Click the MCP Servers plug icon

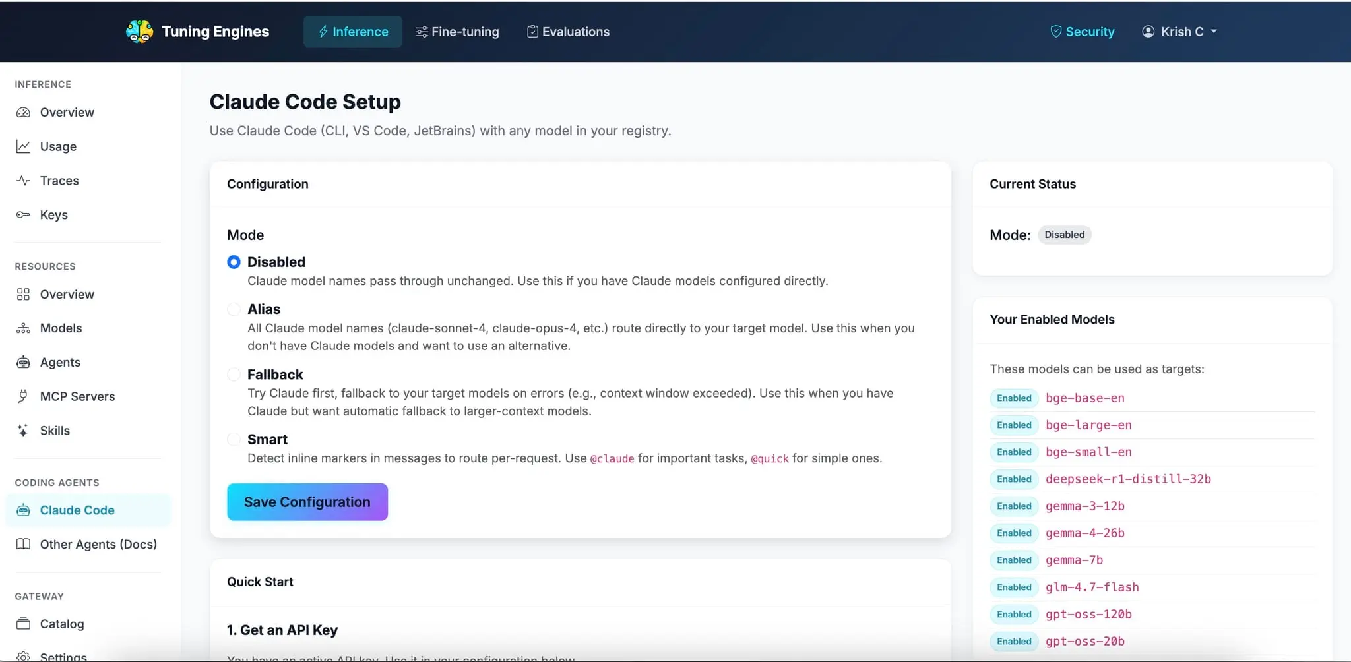pos(23,396)
